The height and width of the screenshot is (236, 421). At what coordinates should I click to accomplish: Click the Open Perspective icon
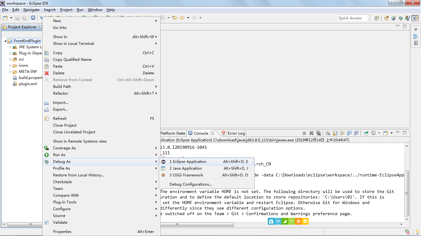click(x=377, y=18)
